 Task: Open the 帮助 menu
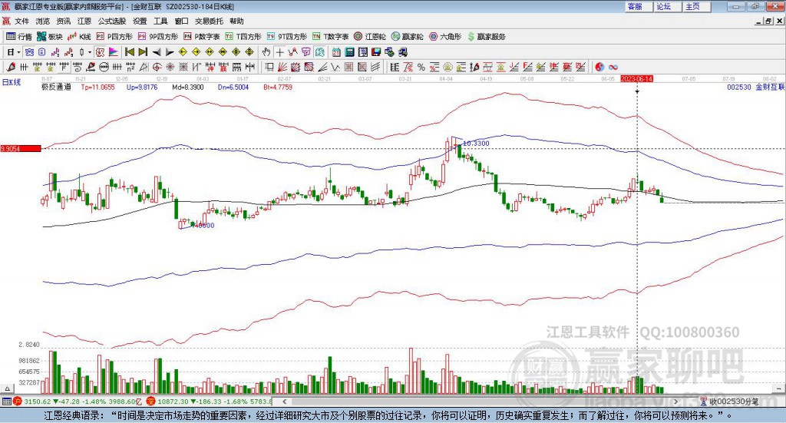tap(236, 21)
